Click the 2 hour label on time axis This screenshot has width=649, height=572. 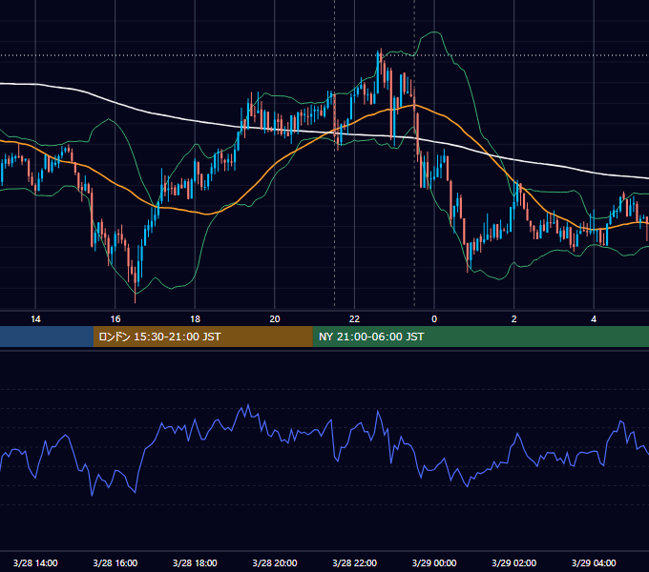(514, 319)
